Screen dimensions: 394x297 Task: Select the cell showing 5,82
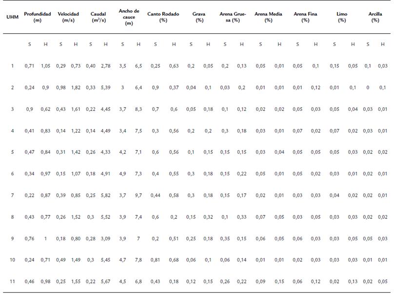click(106, 195)
